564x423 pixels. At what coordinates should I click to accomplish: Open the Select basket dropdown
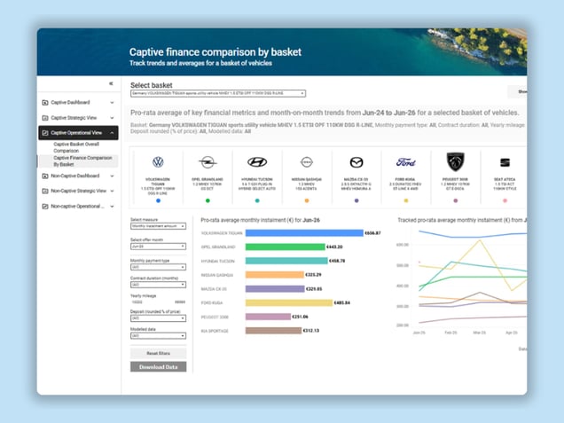tap(218, 93)
